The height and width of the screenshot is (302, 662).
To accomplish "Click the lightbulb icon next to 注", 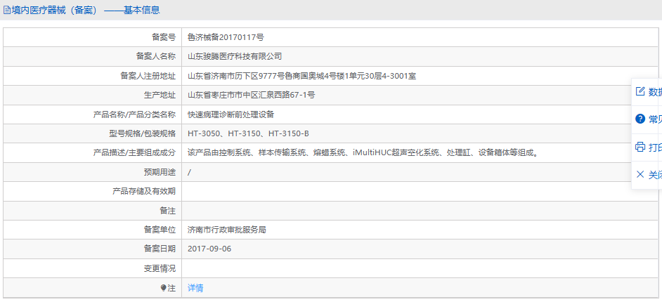I will pos(164,288).
